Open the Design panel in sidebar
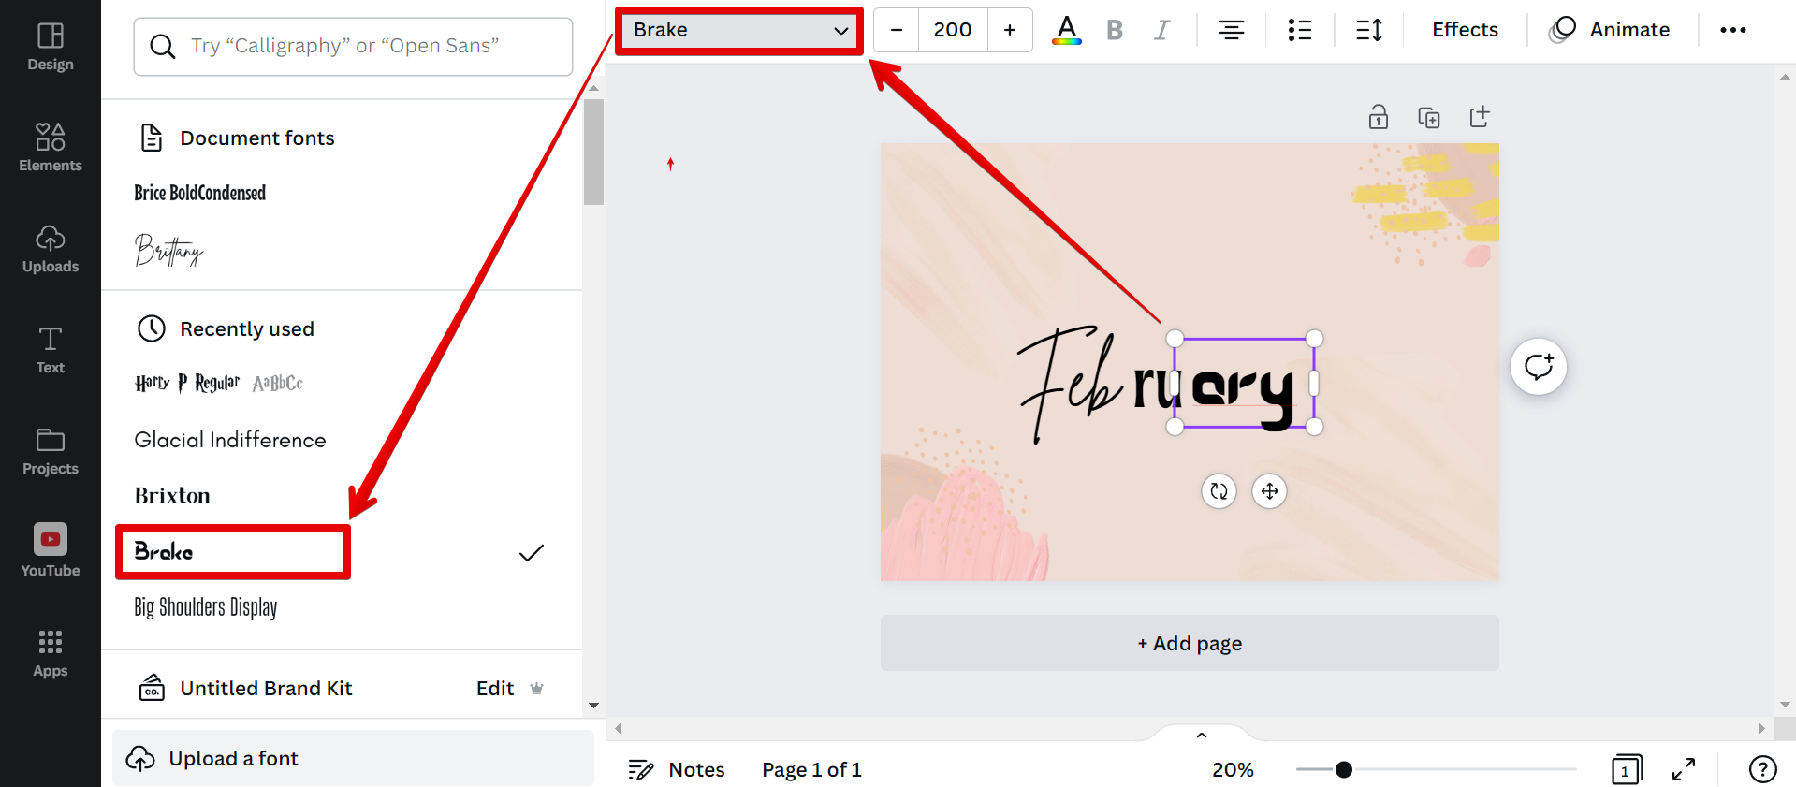 tap(51, 47)
